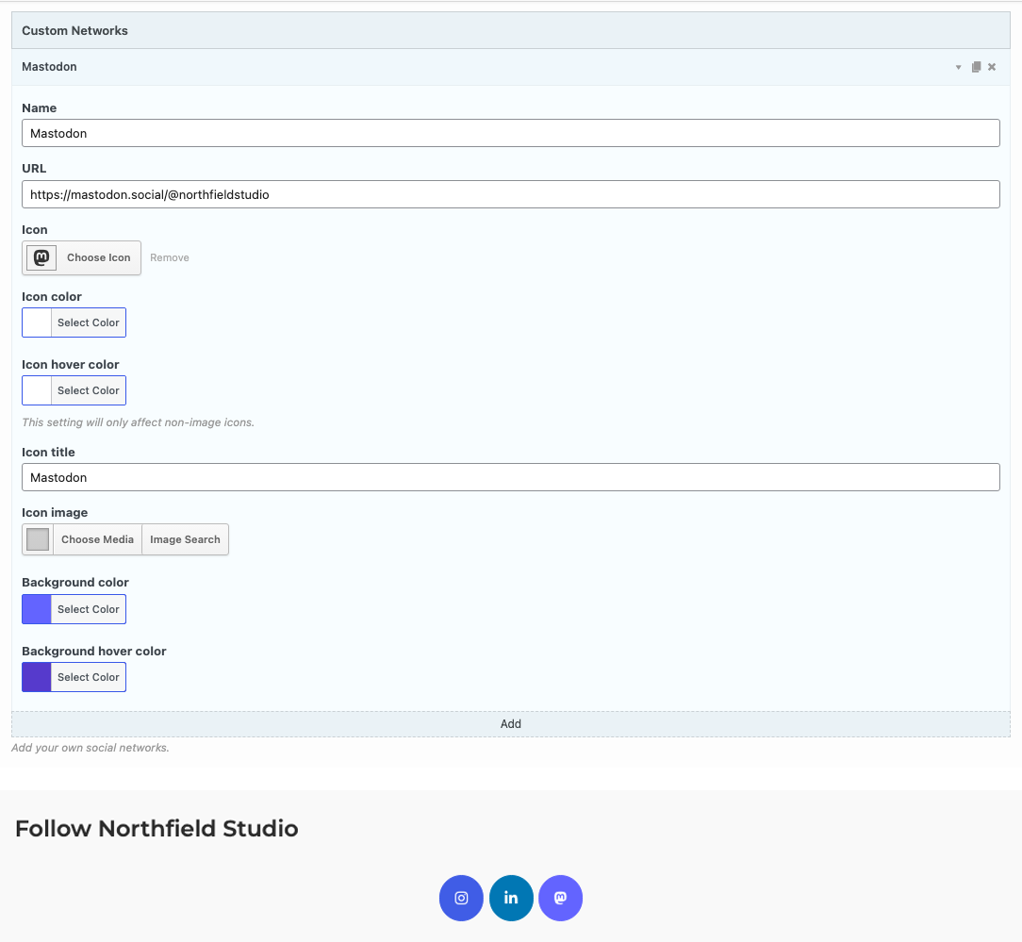Click Select Color under Icon hover color
Viewport: 1022px width, 942px height.
point(88,390)
